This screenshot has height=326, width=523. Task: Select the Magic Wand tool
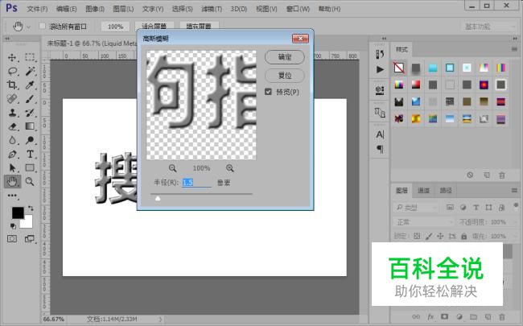(x=30, y=71)
